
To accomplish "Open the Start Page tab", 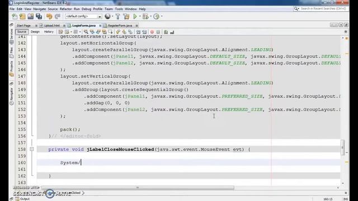I will click(23, 26).
